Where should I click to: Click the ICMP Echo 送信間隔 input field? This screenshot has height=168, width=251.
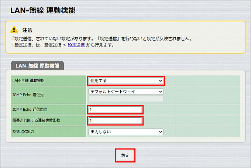pyautogui.click(x=115, y=110)
